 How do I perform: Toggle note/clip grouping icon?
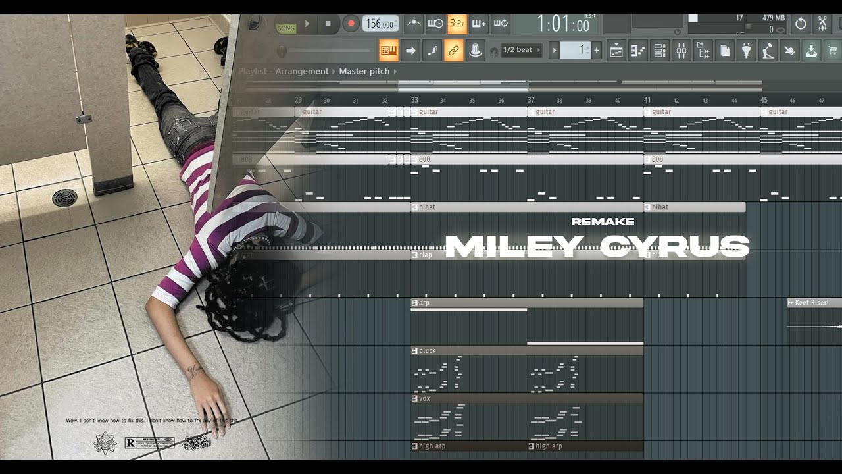432,51
